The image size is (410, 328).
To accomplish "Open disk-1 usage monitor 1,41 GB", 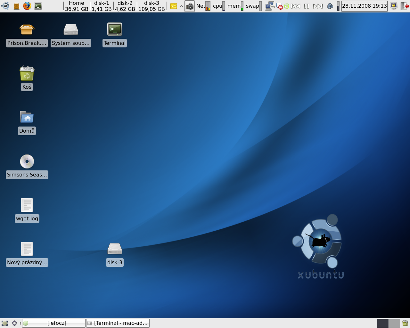I will pos(102,6).
